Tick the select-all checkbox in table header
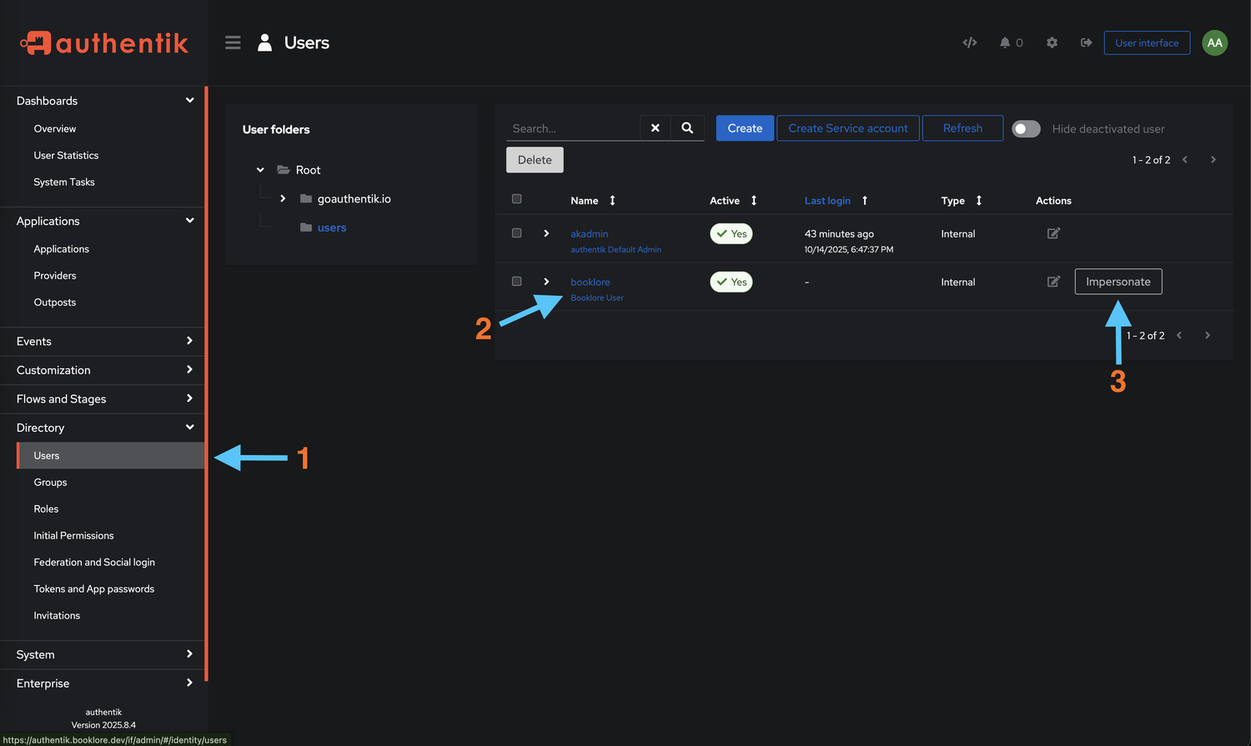 pyautogui.click(x=516, y=199)
